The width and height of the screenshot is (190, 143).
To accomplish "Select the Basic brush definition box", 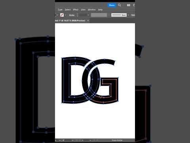I will (x=119, y=15).
